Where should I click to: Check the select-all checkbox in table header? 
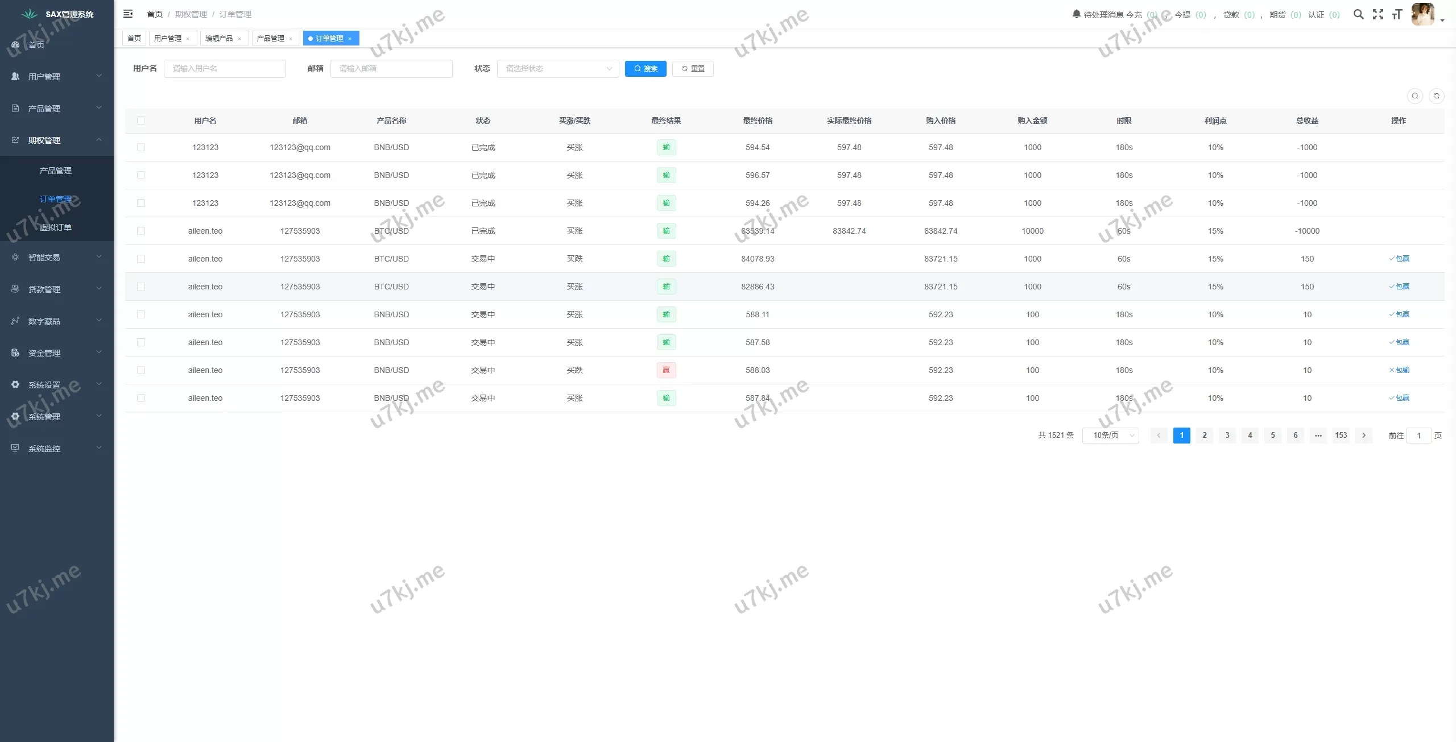tap(141, 121)
